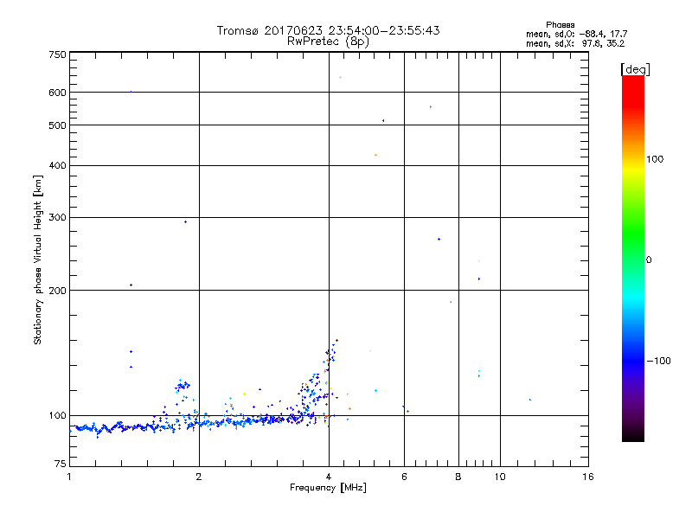Click the x-axis label '2'

point(199,477)
